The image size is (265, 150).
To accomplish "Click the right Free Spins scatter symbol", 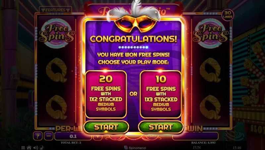I will click(211, 33).
